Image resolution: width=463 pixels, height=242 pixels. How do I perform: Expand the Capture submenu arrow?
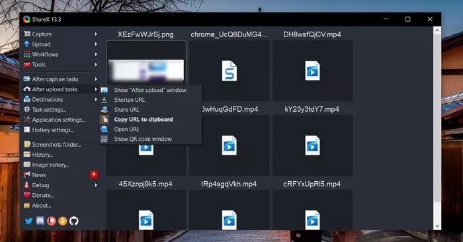pos(96,34)
